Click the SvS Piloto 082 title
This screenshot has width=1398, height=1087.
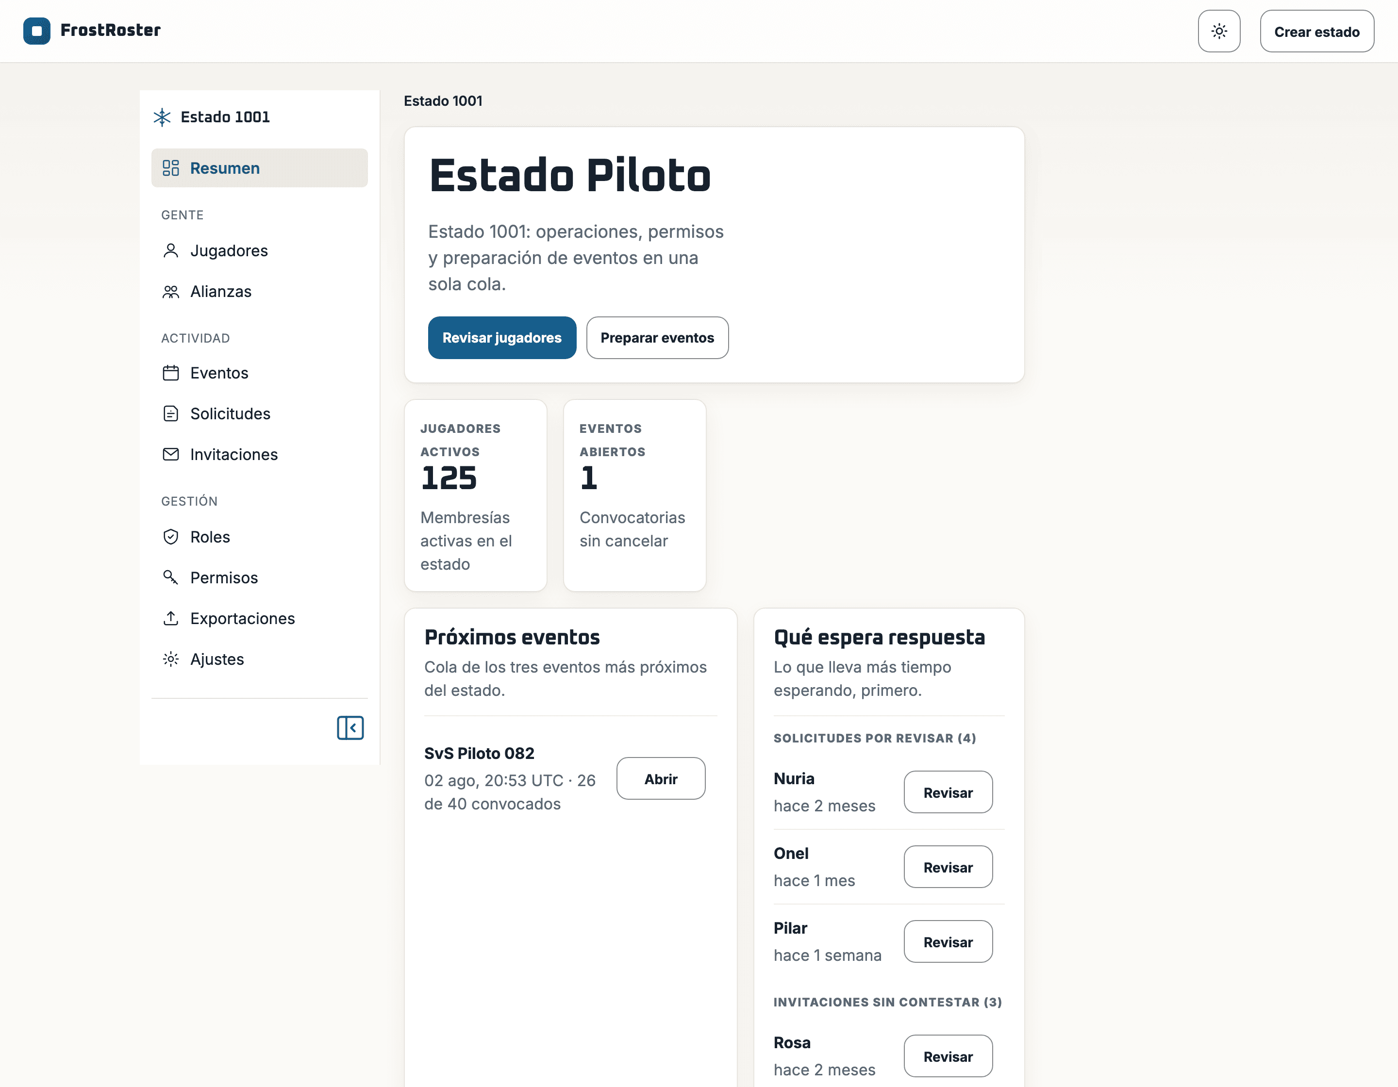click(x=480, y=754)
